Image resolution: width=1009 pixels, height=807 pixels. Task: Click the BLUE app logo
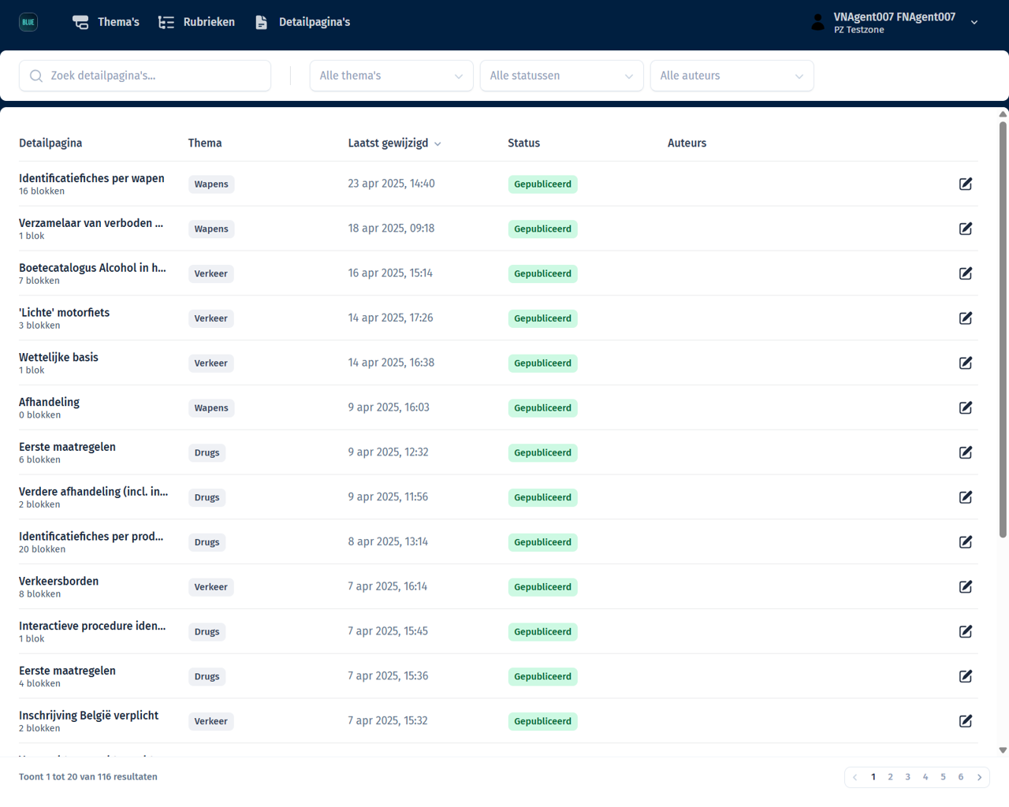[28, 22]
